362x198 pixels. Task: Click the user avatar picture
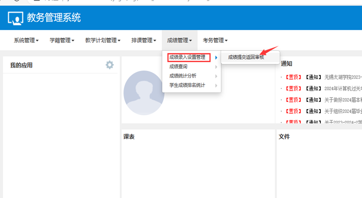pos(144,93)
